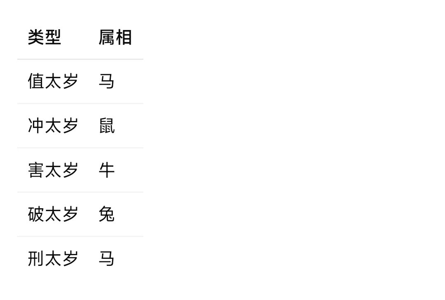
Task: Click the divider between 害太岁 and 破太岁 rows
Action: [x=80, y=192]
